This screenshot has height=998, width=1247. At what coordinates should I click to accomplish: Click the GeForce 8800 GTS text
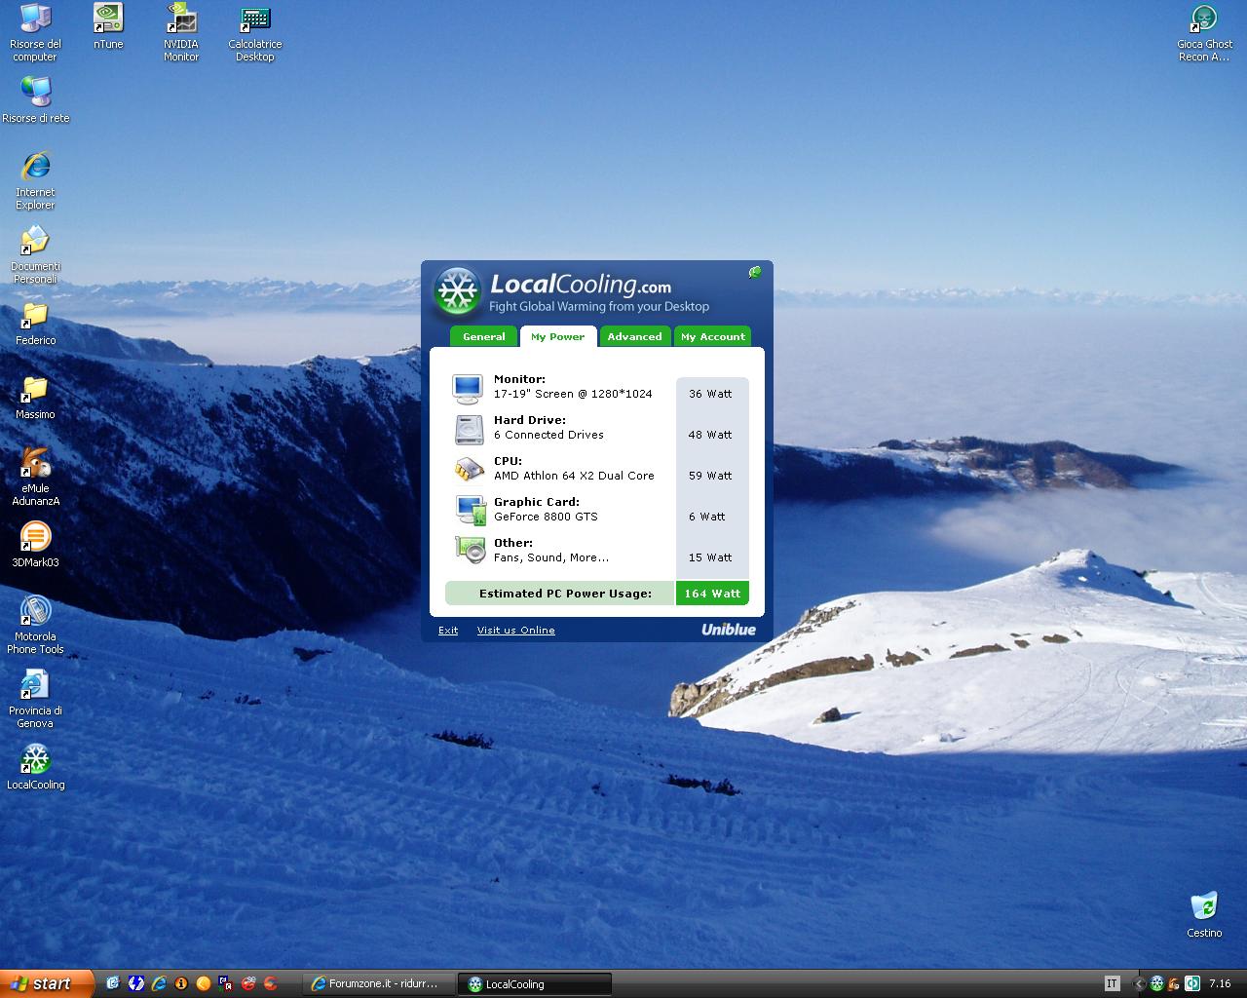(x=546, y=517)
